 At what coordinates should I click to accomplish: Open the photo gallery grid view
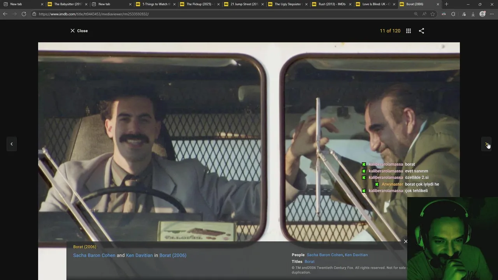[x=409, y=31]
